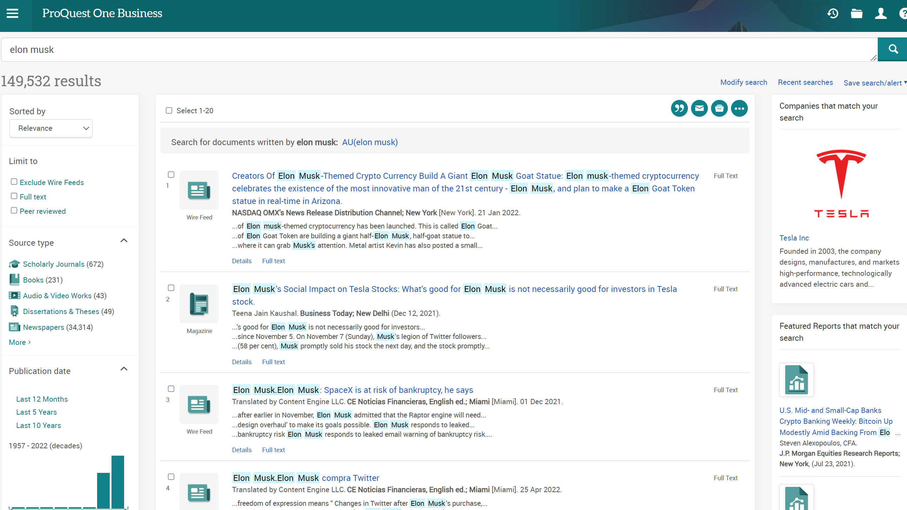The image size is (907, 510).
Task: Open U.S. Mid- and Small-Cap Banks report
Action: tap(836, 421)
